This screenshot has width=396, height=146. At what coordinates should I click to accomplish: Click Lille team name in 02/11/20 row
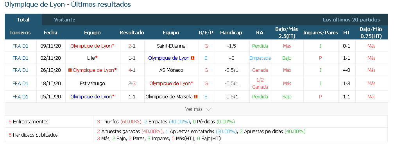(x=91, y=58)
